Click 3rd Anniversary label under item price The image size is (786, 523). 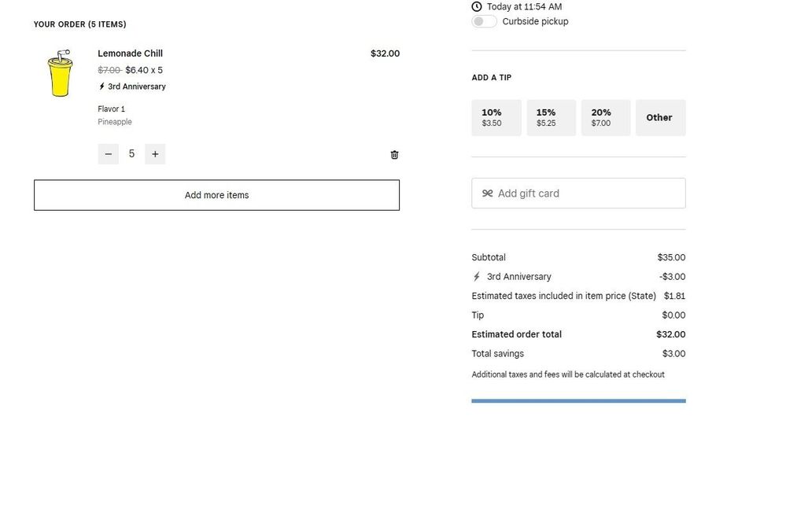pos(136,87)
